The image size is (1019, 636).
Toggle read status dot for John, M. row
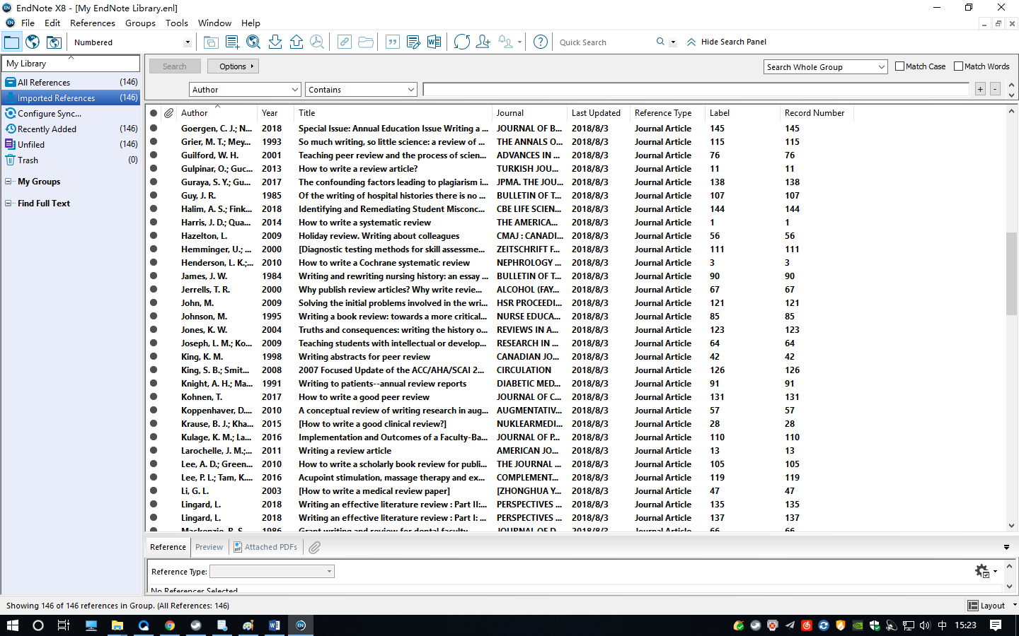coord(154,303)
